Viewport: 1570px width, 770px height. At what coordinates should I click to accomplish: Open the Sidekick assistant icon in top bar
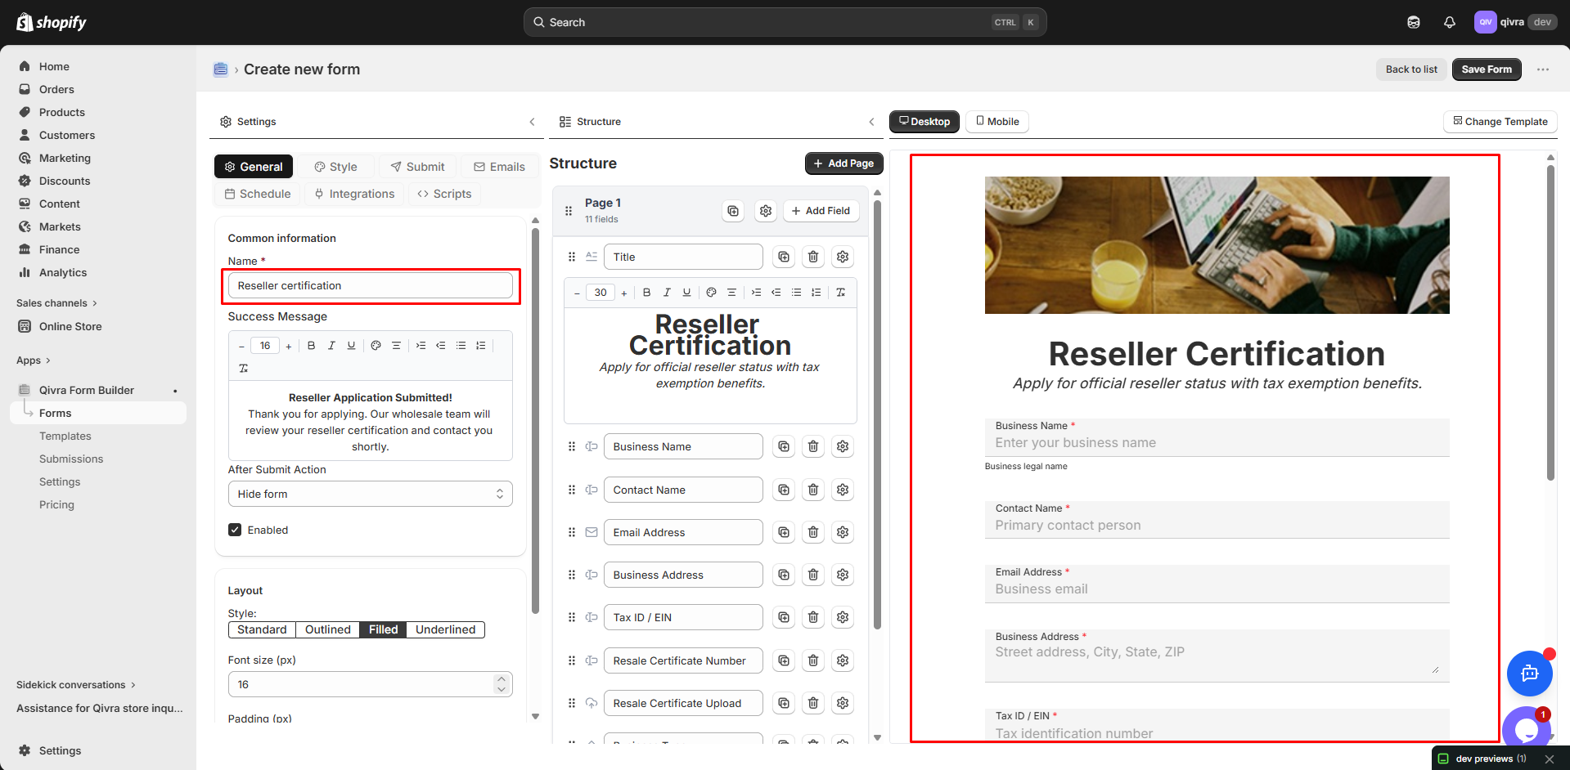click(x=1414, y=22)
